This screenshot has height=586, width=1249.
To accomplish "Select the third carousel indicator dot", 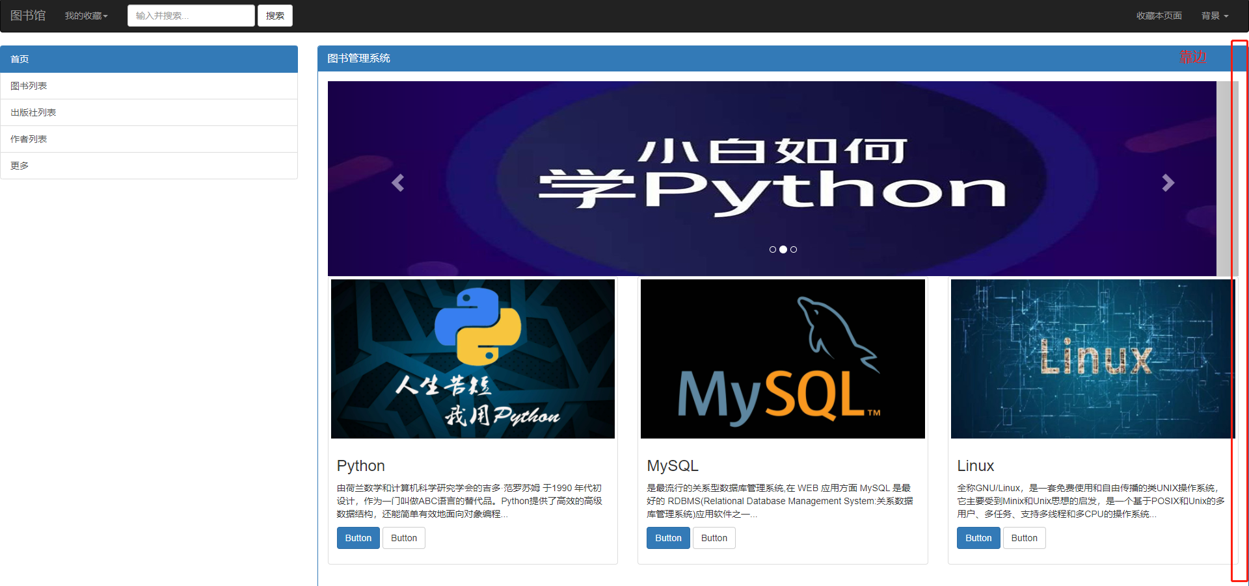I will (794, 249).
